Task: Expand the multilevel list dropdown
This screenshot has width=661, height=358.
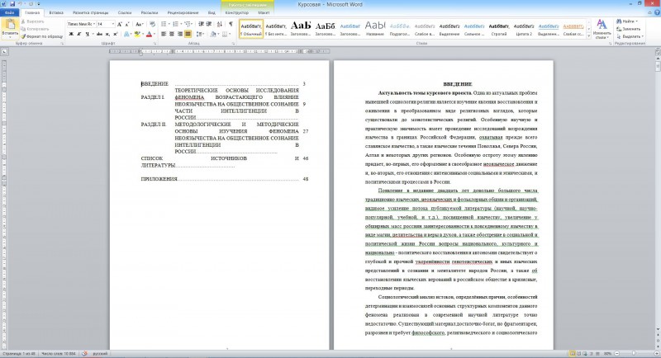Action: tap(193, 25)
